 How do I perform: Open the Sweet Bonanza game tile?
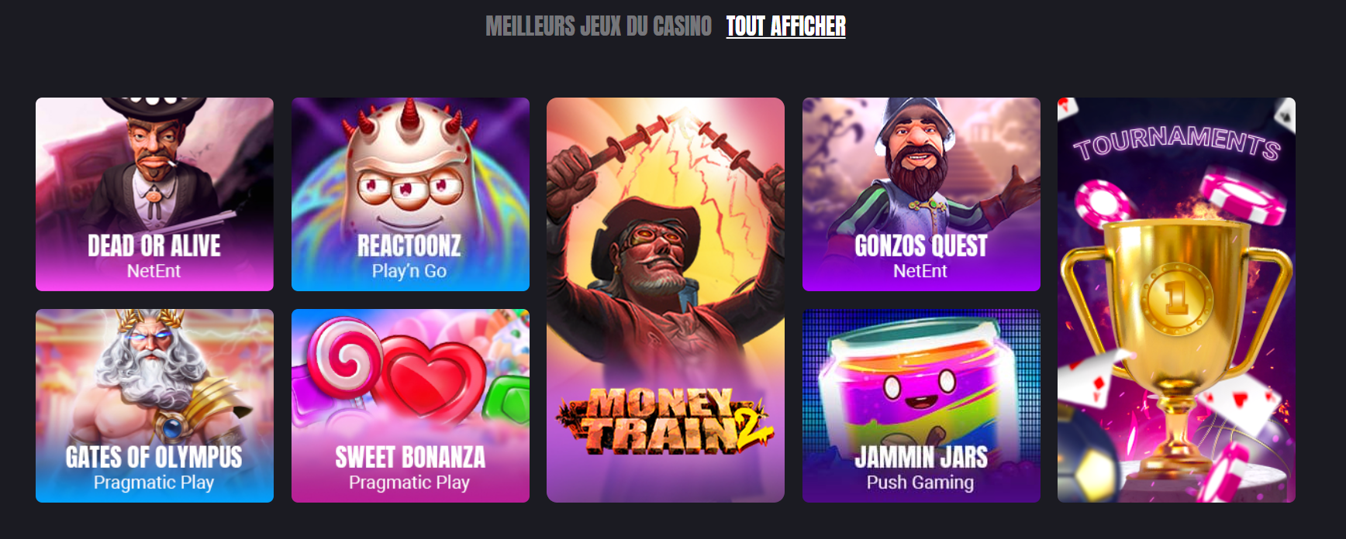410,406
